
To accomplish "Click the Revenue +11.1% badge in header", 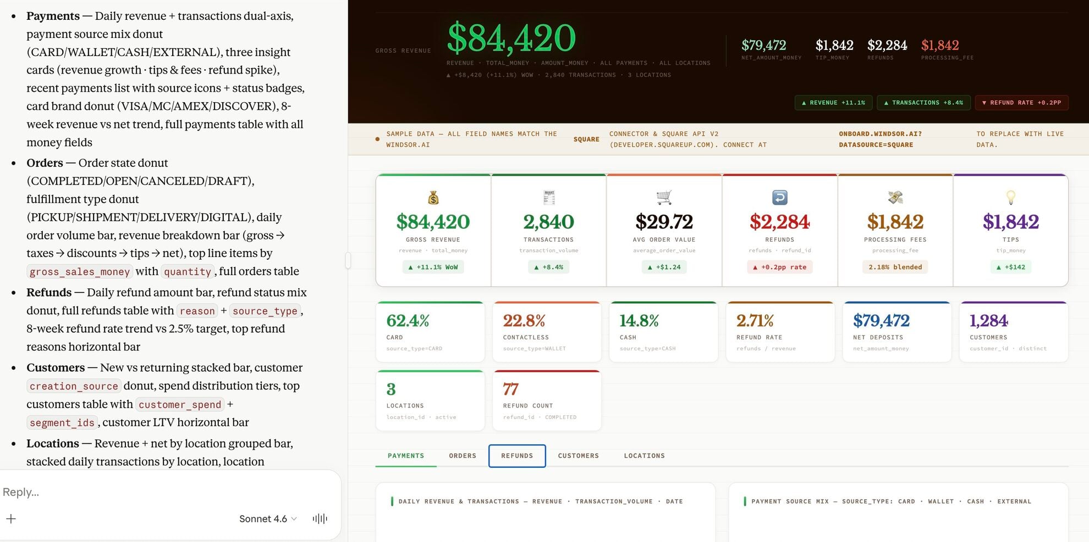I will click(833, 103).
